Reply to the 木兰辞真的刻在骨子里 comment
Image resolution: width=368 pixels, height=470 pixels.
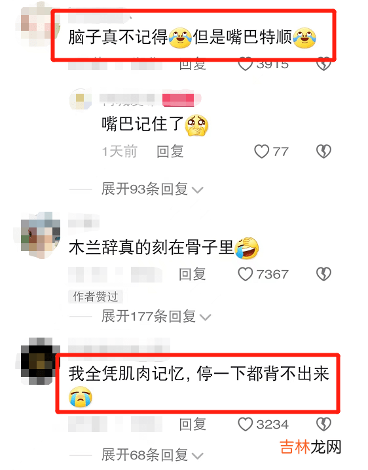tap(193, 274)
